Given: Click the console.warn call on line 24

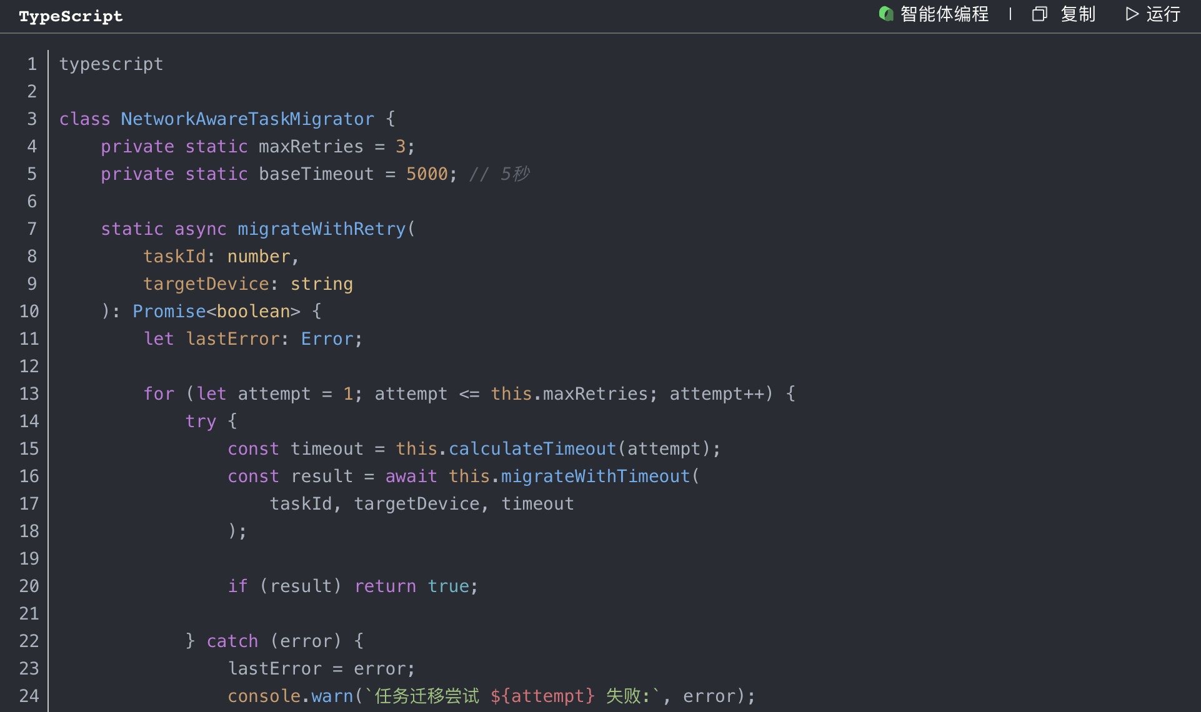Looking at the screenshot, I should [291, 696].
